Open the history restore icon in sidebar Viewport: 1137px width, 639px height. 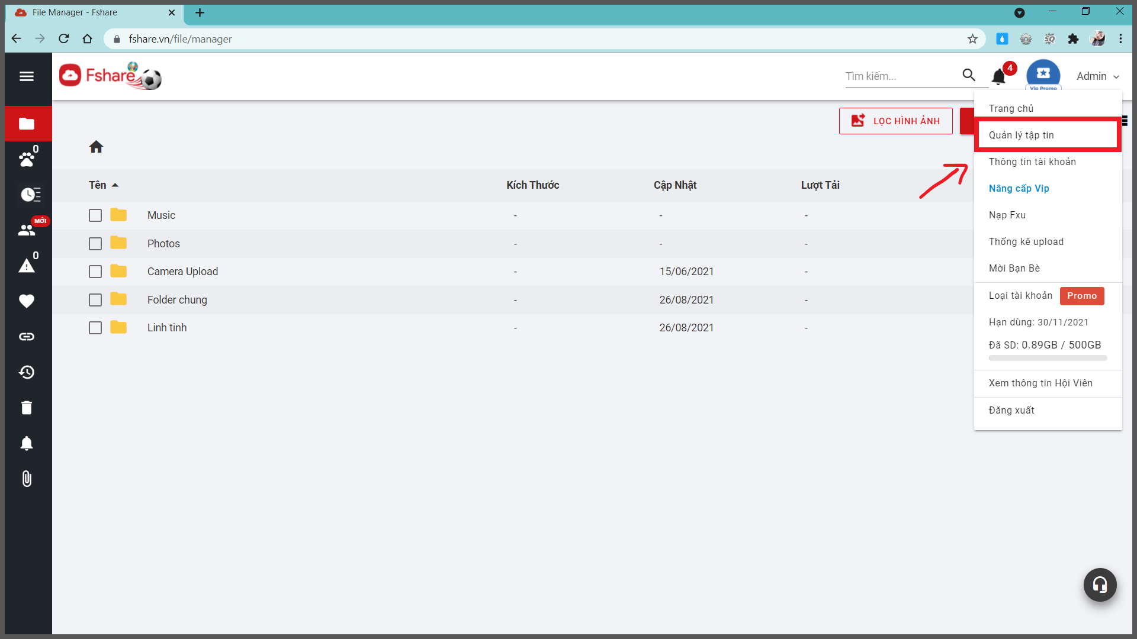tap(27, 372)
